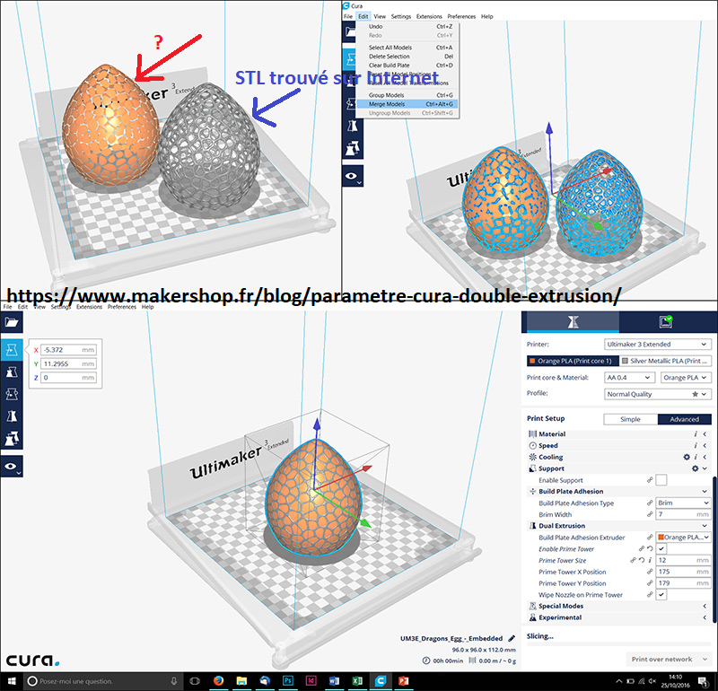The height and width of the screenshot is (691, 718).
Task: Switch Print Setup to Simple mode
Action: [631, 419]
